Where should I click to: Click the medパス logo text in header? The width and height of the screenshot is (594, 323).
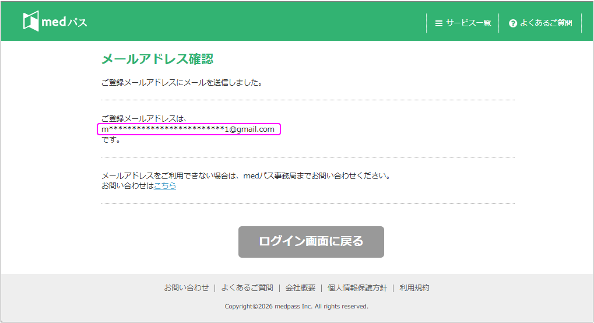pos(65,23)
